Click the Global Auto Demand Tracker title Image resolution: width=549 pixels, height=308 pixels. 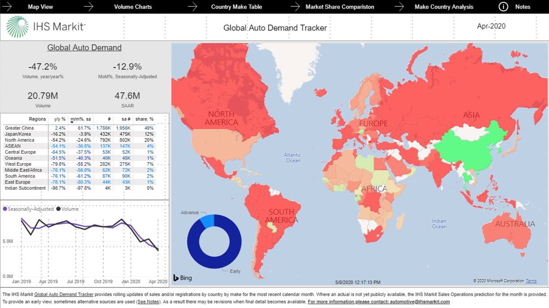click(x=275, y=28)
